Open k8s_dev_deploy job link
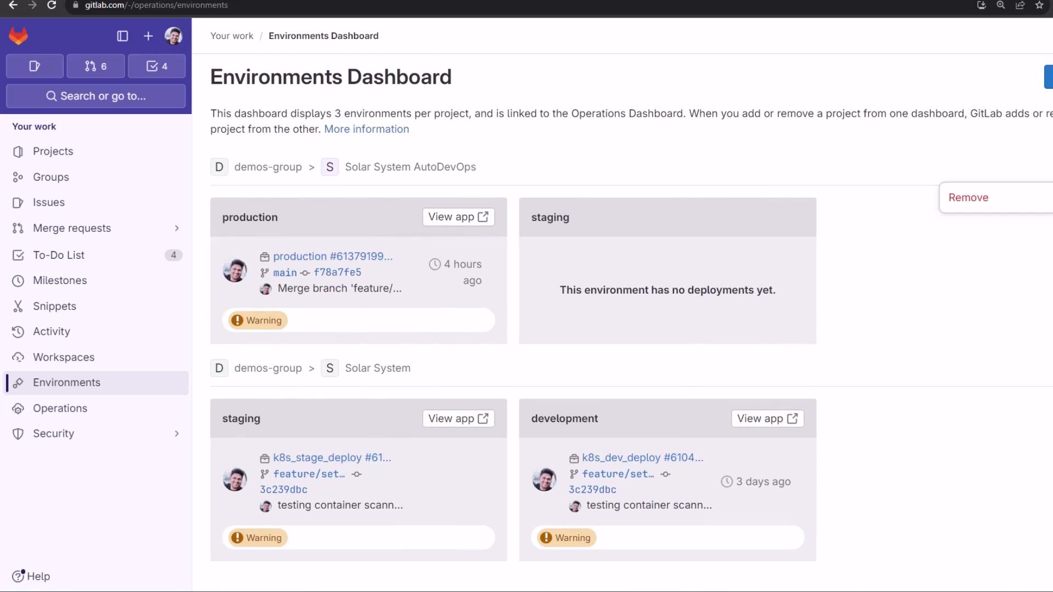The width and height of the screenshot is (1053, 592). [643, 458]
